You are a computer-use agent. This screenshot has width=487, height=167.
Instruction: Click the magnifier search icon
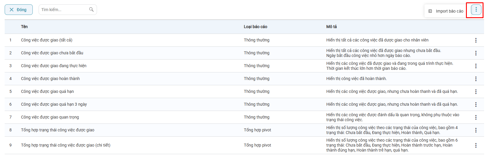[91, 10]
